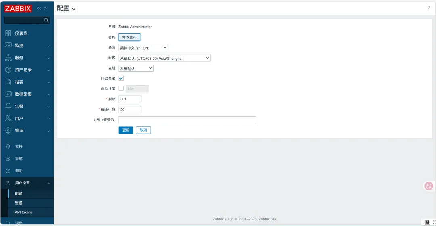
Task: Expand the 报表 menu chevron
Action: (x=48, y=82)
